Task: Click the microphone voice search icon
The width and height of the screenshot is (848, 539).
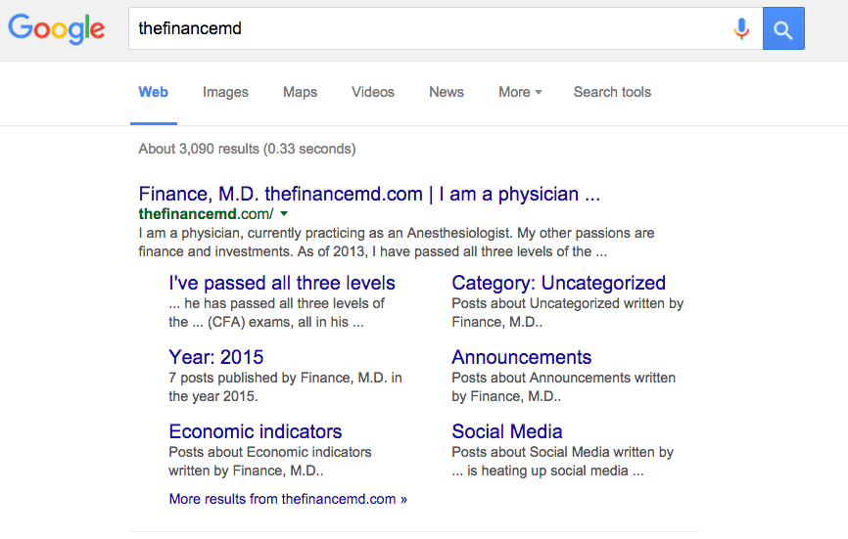Action: click(x=741, y=28)
